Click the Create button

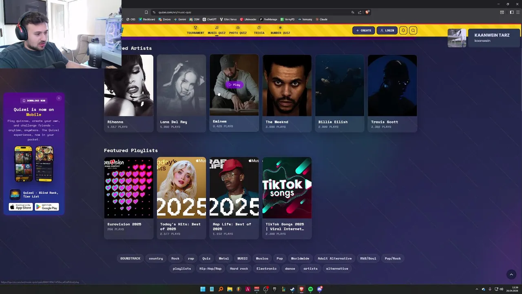364,31
